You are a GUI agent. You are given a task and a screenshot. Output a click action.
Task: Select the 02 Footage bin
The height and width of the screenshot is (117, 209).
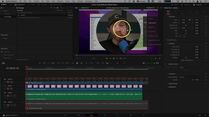[x=8, y=17]
